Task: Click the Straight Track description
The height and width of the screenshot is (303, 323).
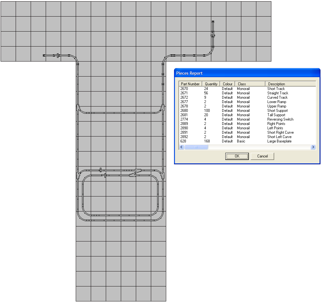Action: pos(278,93)
